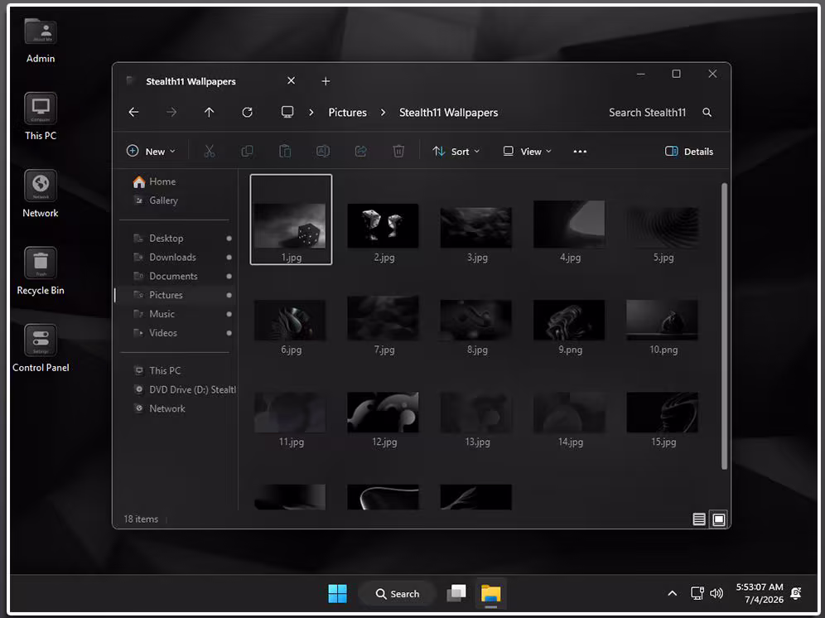
Task: Open the New dropdown menu
Action: click(x=151, y=152)
